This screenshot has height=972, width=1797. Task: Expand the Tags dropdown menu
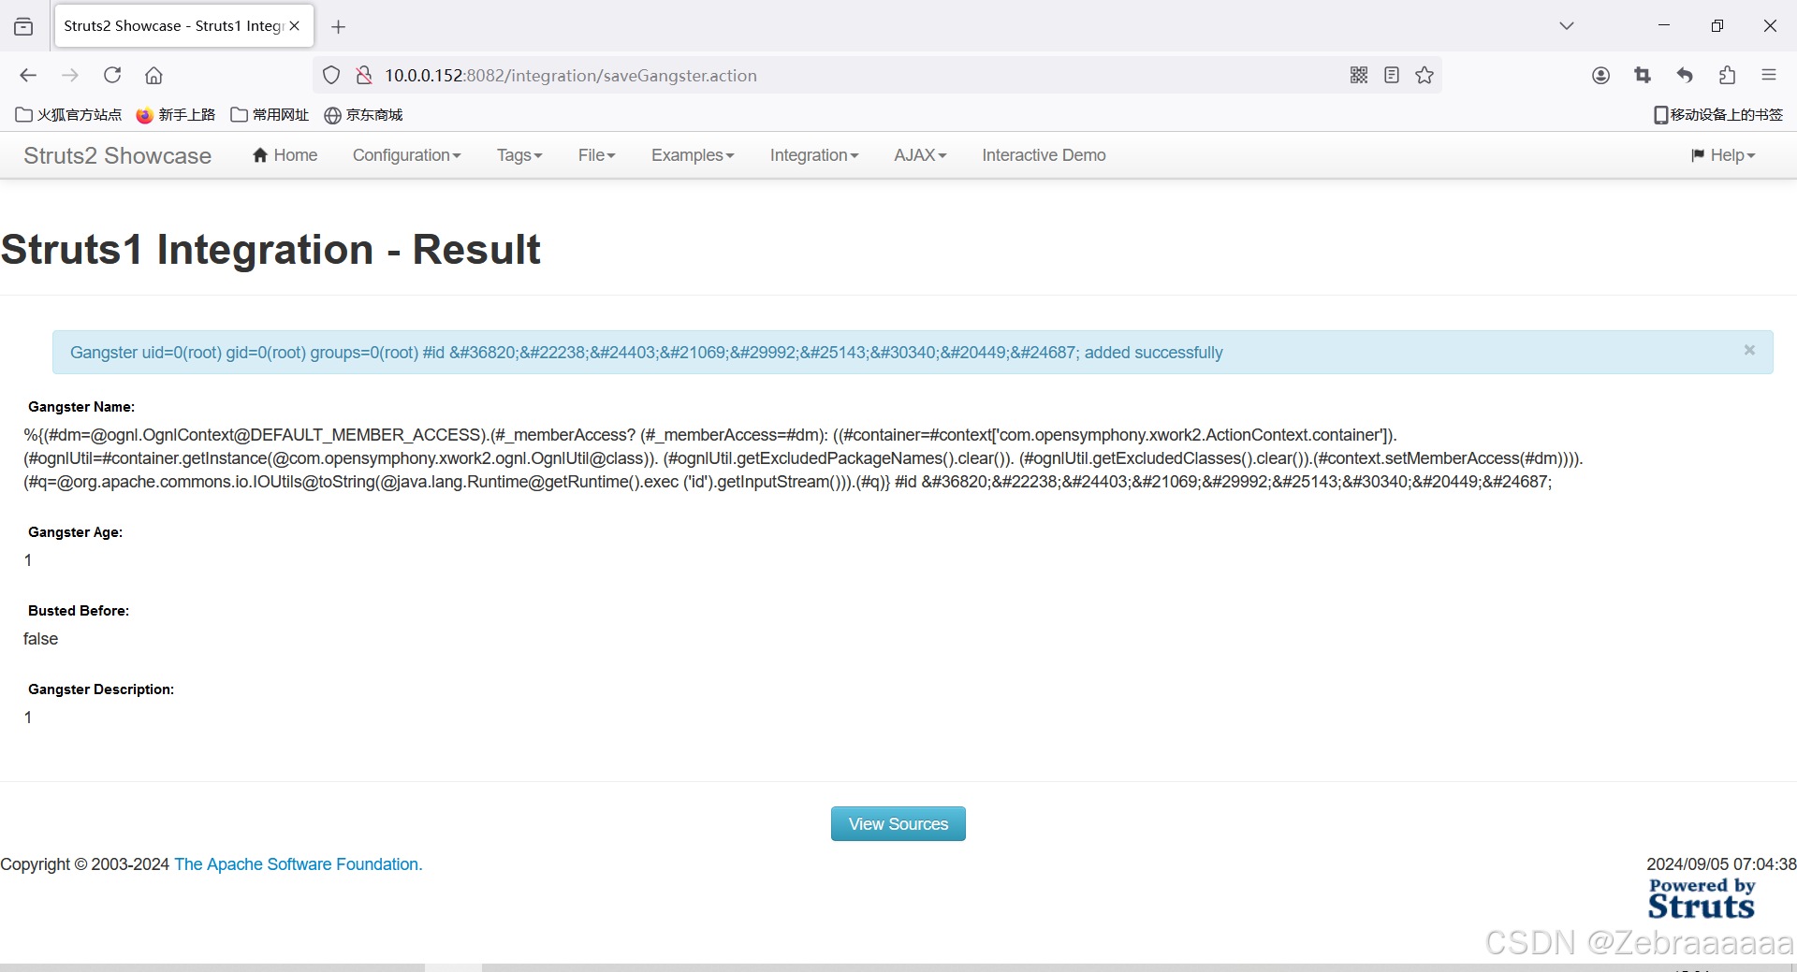519,155
